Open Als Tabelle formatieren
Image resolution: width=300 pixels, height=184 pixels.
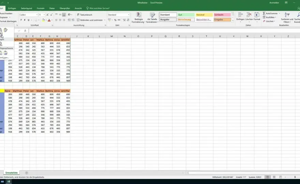[x=152, y=18]
